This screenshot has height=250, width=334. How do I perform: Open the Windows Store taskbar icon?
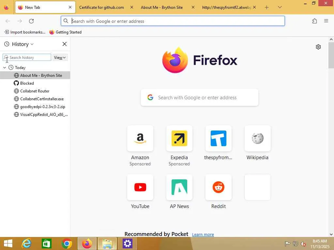tap(47, 243)
